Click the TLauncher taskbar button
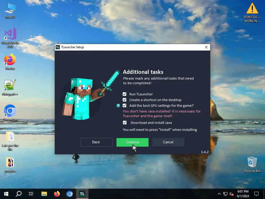Screen dimensions: 265x199 82,194
